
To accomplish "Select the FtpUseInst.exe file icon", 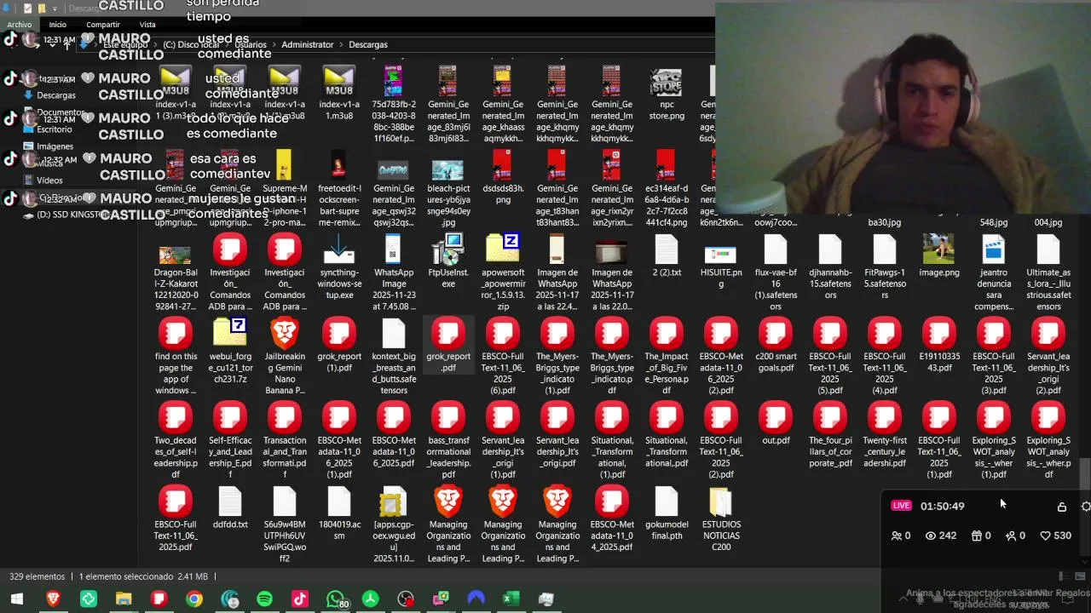I will [447, 249].
